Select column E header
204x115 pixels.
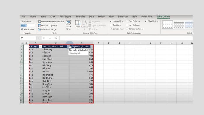(x=98, y=43)
